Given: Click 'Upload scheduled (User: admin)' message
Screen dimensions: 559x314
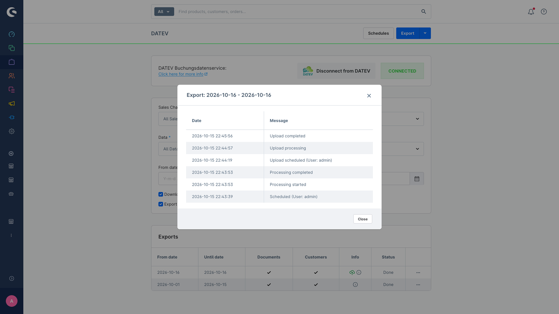Looking at the screenshot, I should [x=301, y=160].
